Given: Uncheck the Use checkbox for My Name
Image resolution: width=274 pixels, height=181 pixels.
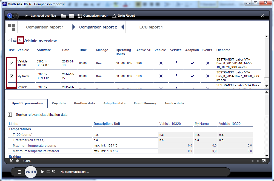Looking at the screenshot, I should click(x=12, y=76).
